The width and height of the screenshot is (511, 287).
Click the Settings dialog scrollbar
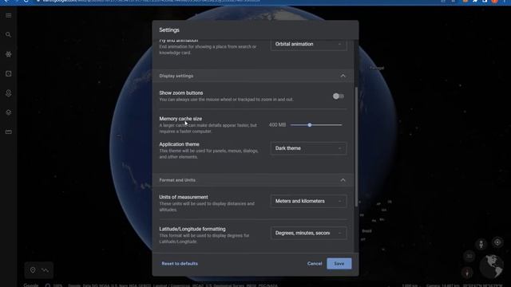356,147
